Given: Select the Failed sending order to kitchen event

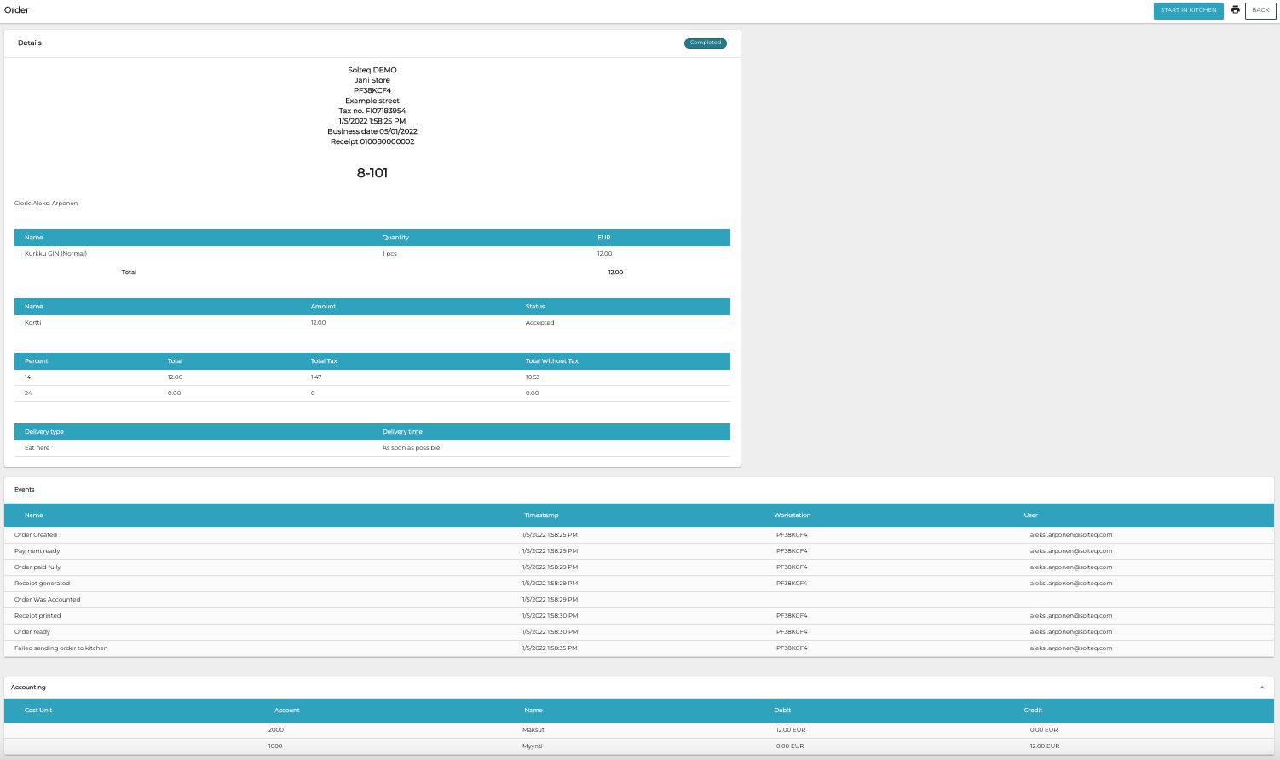Looking at the screenshot, I should [x=61, y=648].
